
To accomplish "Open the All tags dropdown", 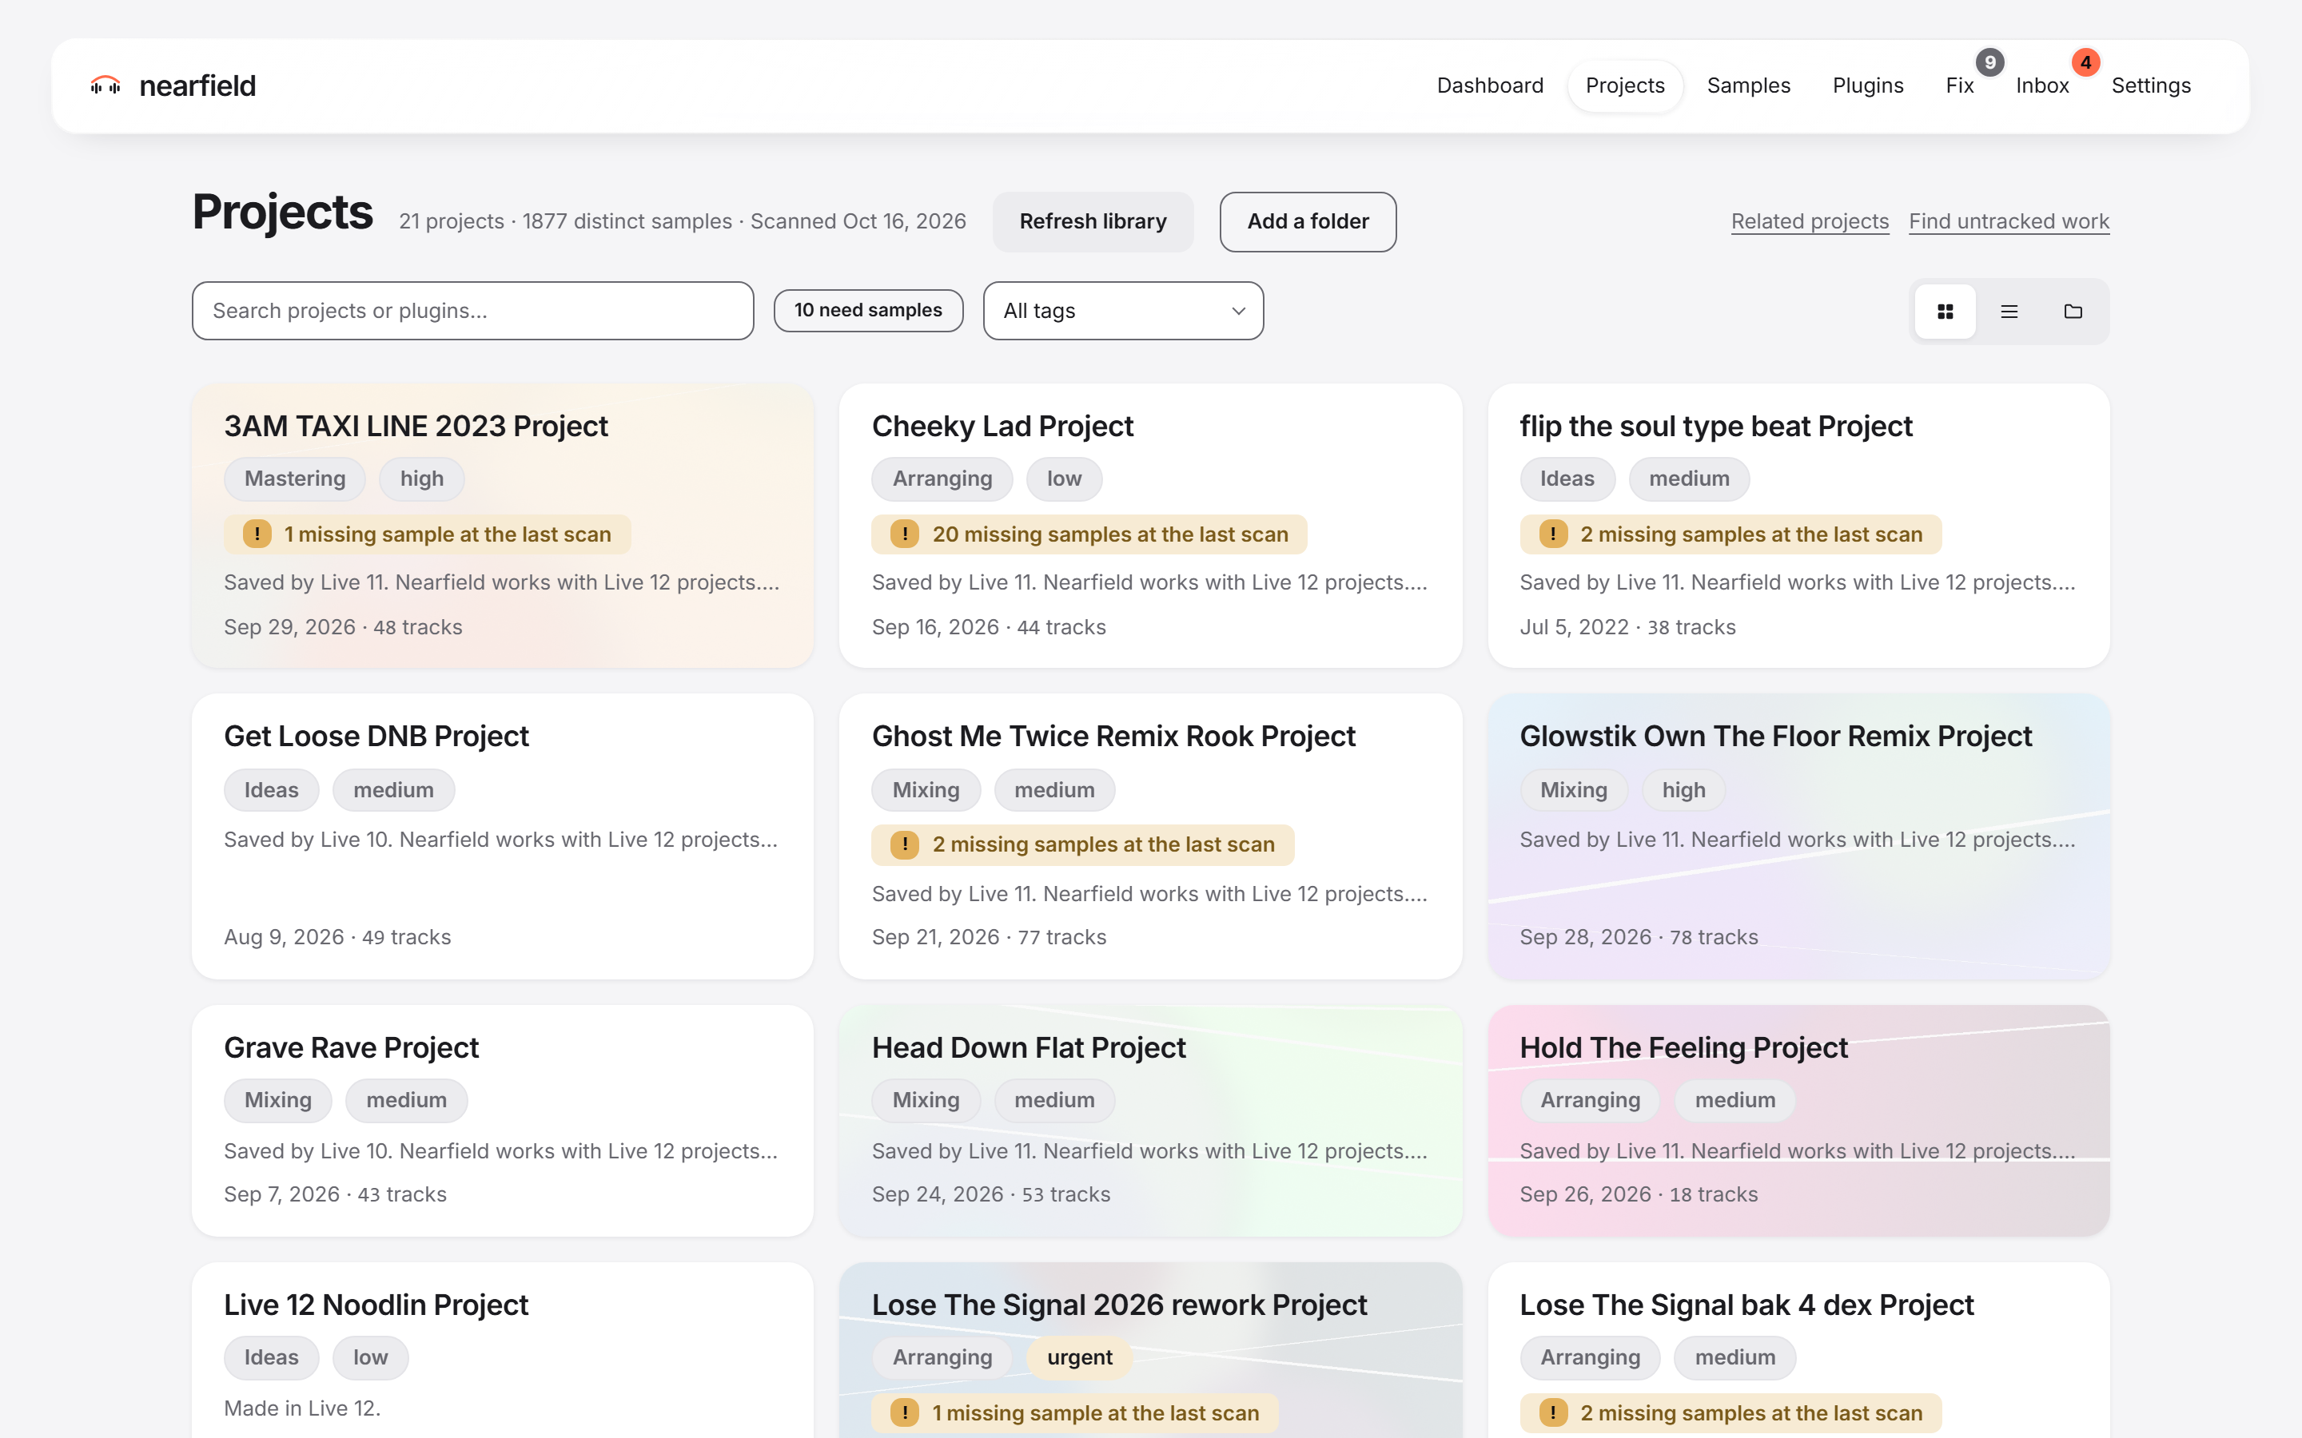I will pos(1123,311).
